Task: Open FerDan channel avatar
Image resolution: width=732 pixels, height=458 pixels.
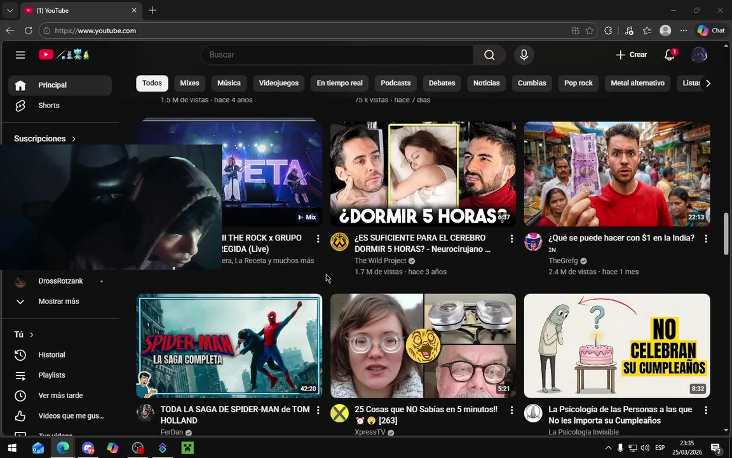Action: pos(146,413)
